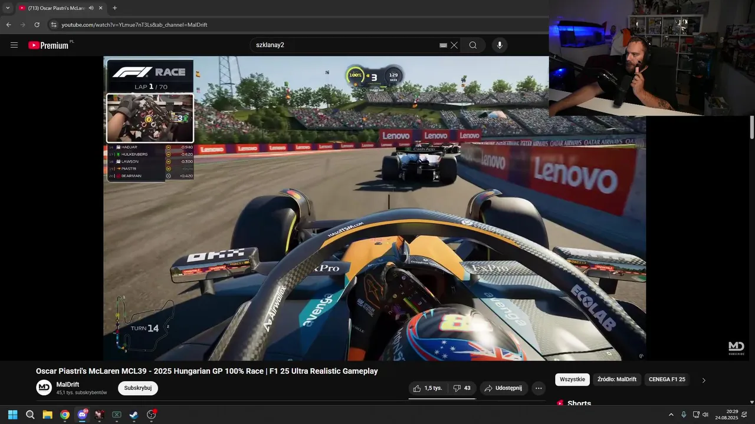
Task: Open more actions ellipsis under video
Action: (x=539, y=388)
